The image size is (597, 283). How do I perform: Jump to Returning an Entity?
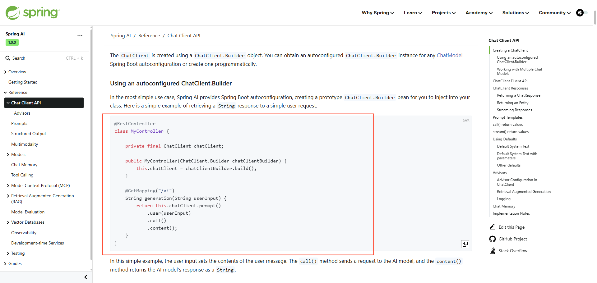tap(513, 103)
